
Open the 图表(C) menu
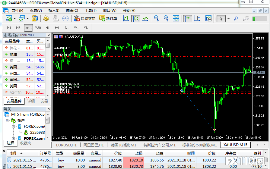coord(72,11)
